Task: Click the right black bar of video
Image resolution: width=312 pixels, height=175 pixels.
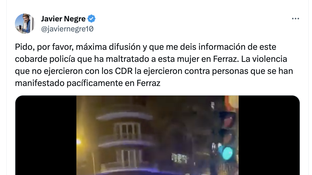Action: coord(269,135)
